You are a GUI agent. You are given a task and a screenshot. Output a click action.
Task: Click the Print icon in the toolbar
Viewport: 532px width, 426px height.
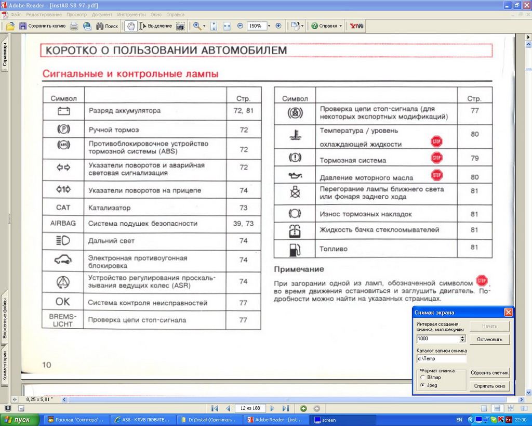[x=74, y=26]
